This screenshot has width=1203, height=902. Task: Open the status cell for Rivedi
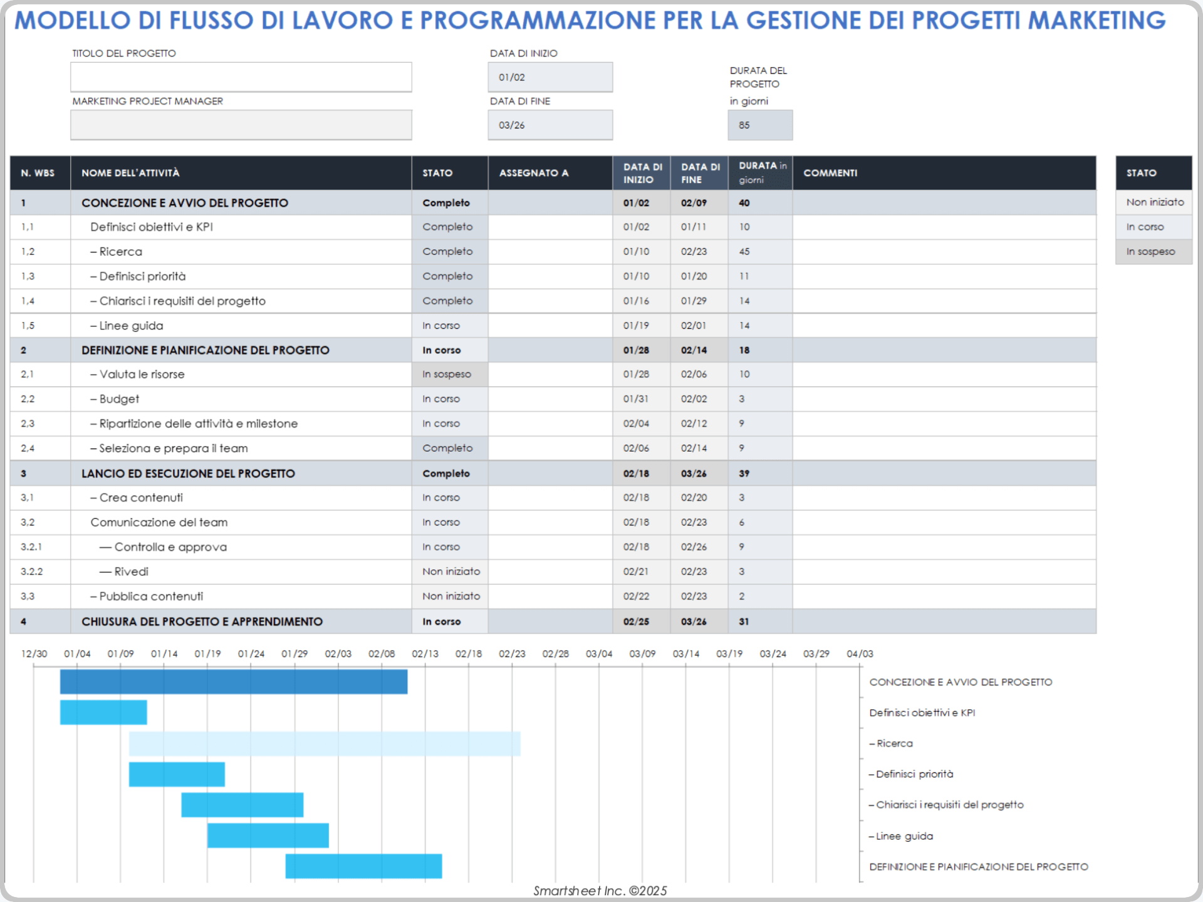click(x=450, y=572)
